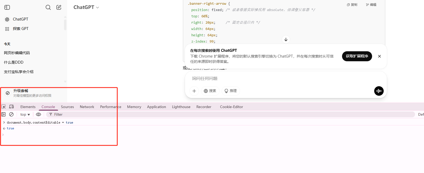
Task: Click the position: fixed code line
Action: (x=207, y=10)
